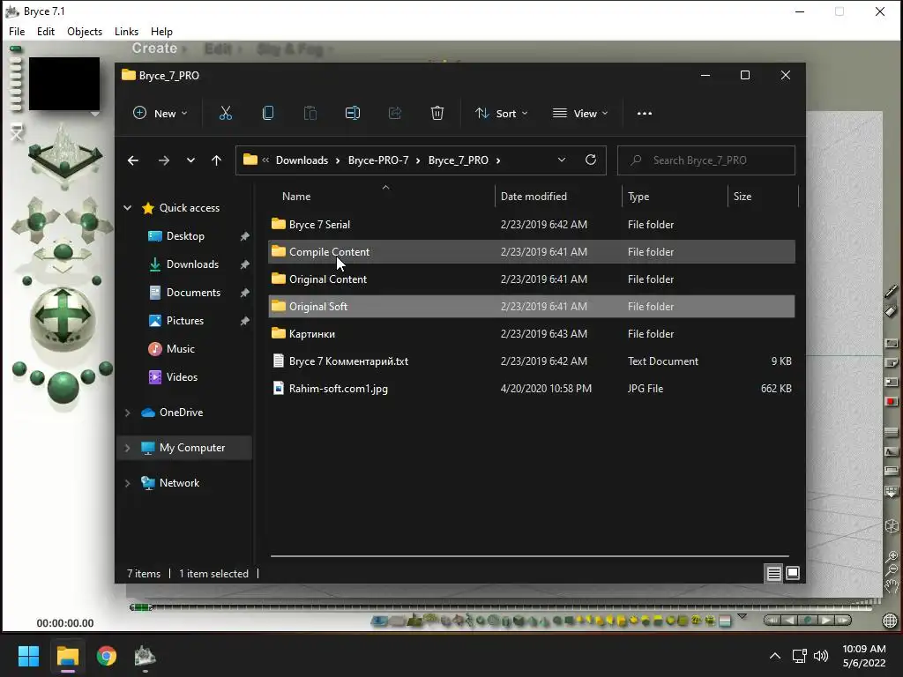903x677 pixels.
Task: Click the Bryce wireframe cube icon
Action: pos(891,526)
